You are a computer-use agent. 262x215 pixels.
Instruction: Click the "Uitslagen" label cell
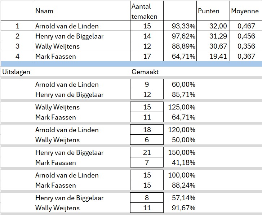pyautogui.click(x=16, y=72)
